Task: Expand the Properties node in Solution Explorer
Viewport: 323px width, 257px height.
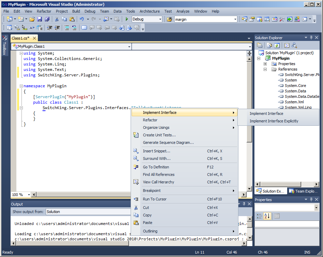Action: [x=265, y=64]
